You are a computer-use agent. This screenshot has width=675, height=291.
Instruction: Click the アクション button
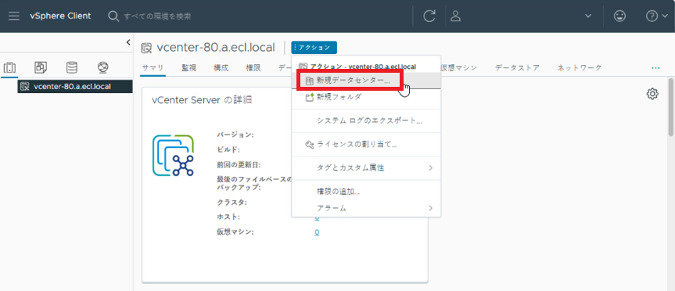(x=314, y=48)
